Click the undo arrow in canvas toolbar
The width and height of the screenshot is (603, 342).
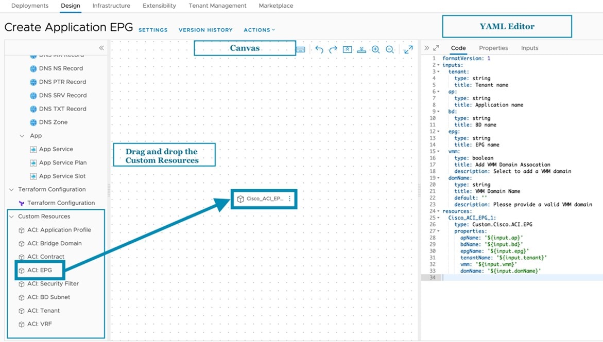point(319,49)
